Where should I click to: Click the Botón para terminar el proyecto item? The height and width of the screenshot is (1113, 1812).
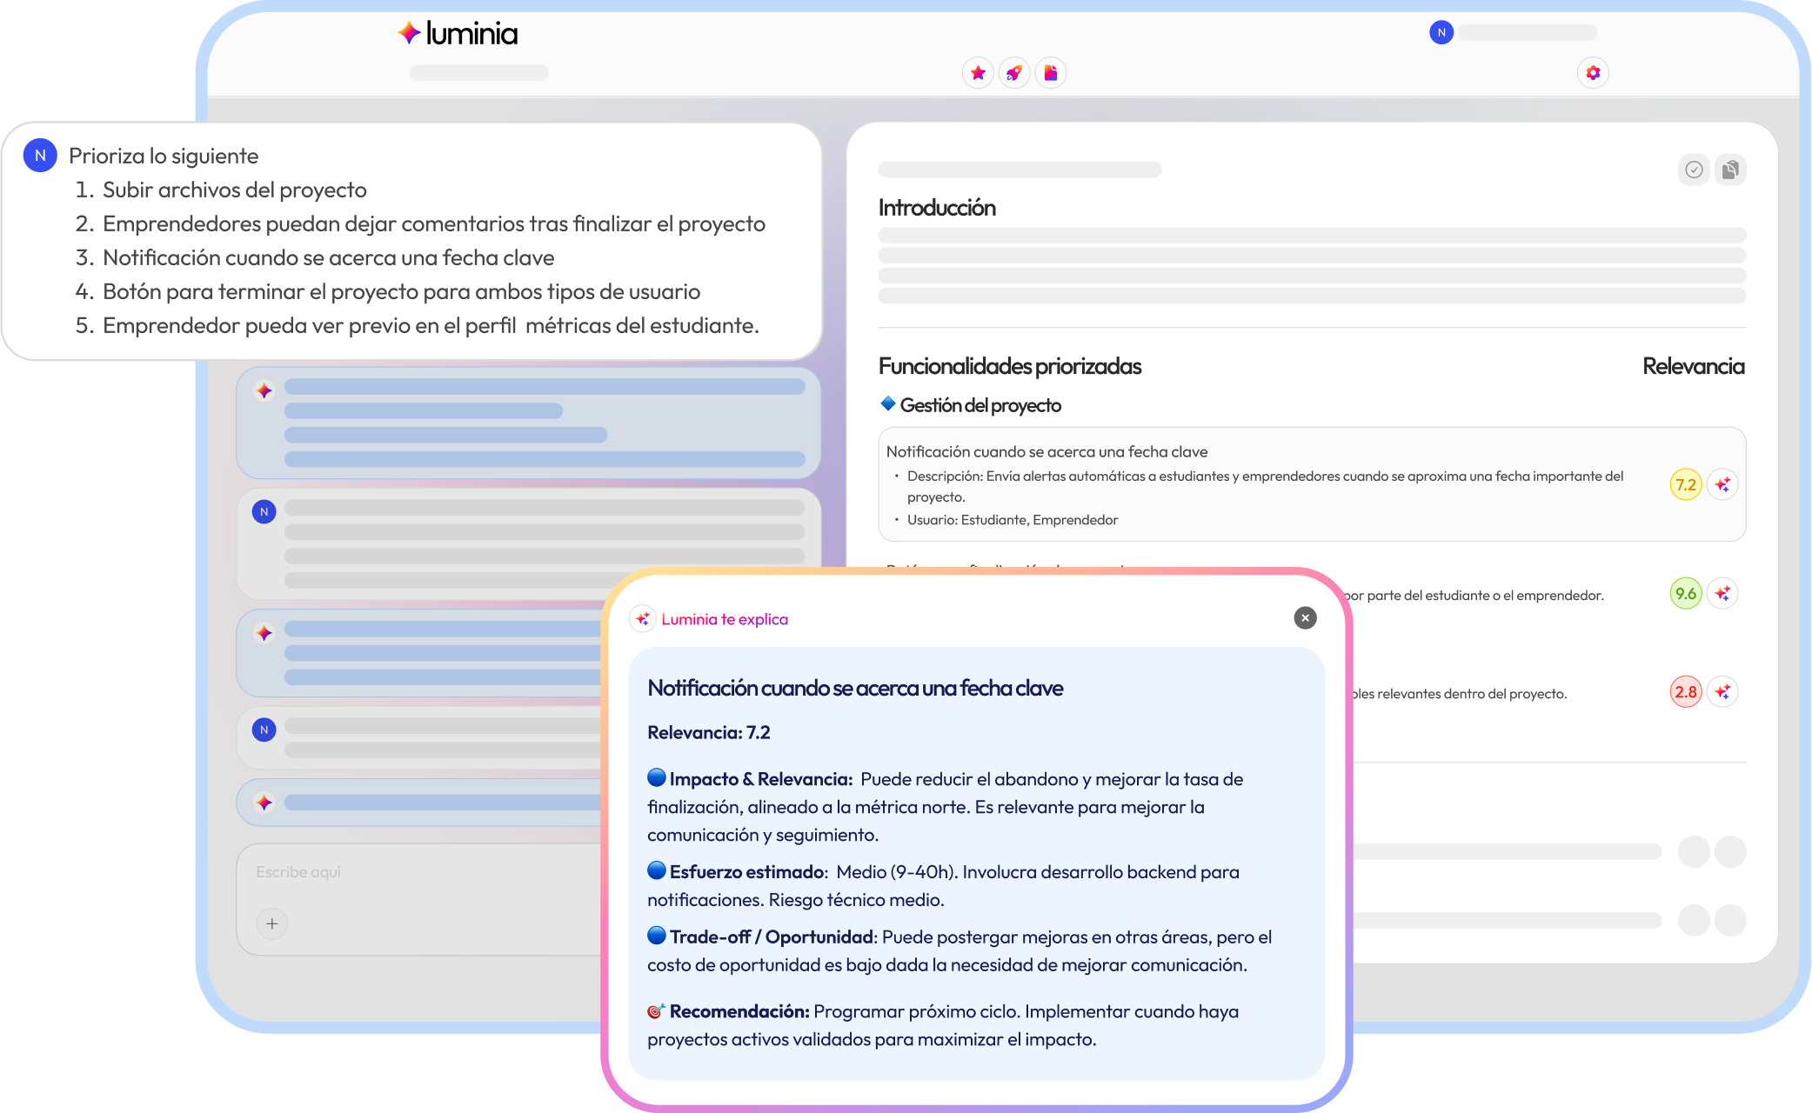click(x=402, y=291)
